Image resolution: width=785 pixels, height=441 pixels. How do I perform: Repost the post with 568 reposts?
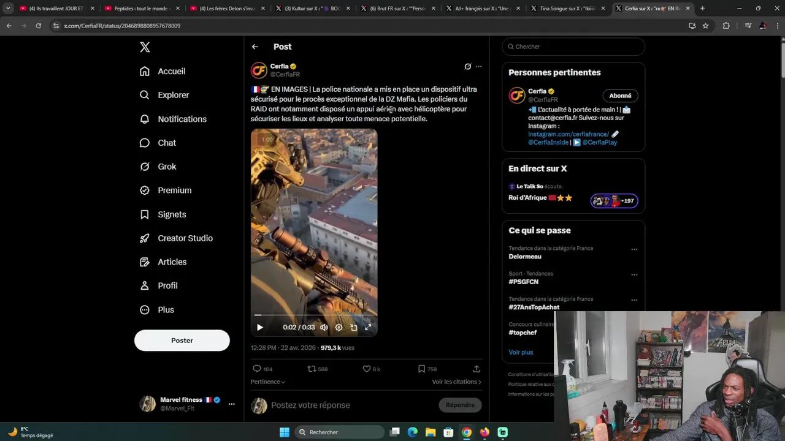pos(317,369)
